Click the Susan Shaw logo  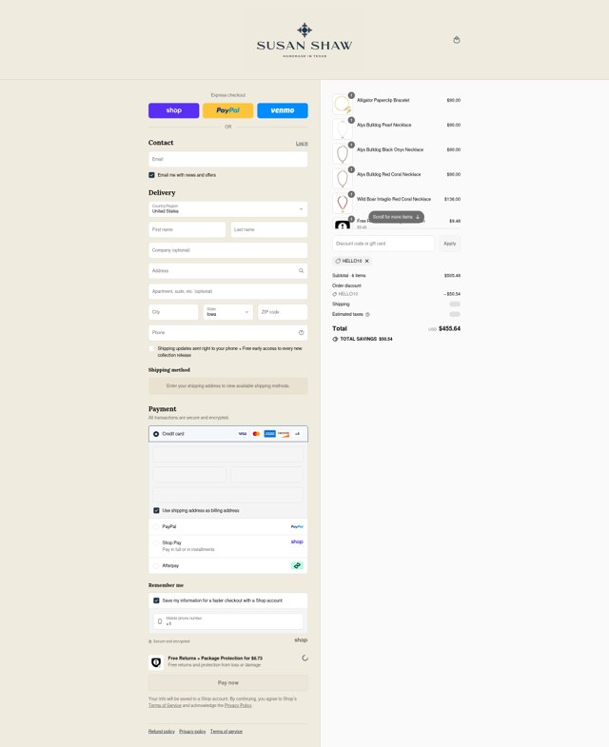coord(304,41)
